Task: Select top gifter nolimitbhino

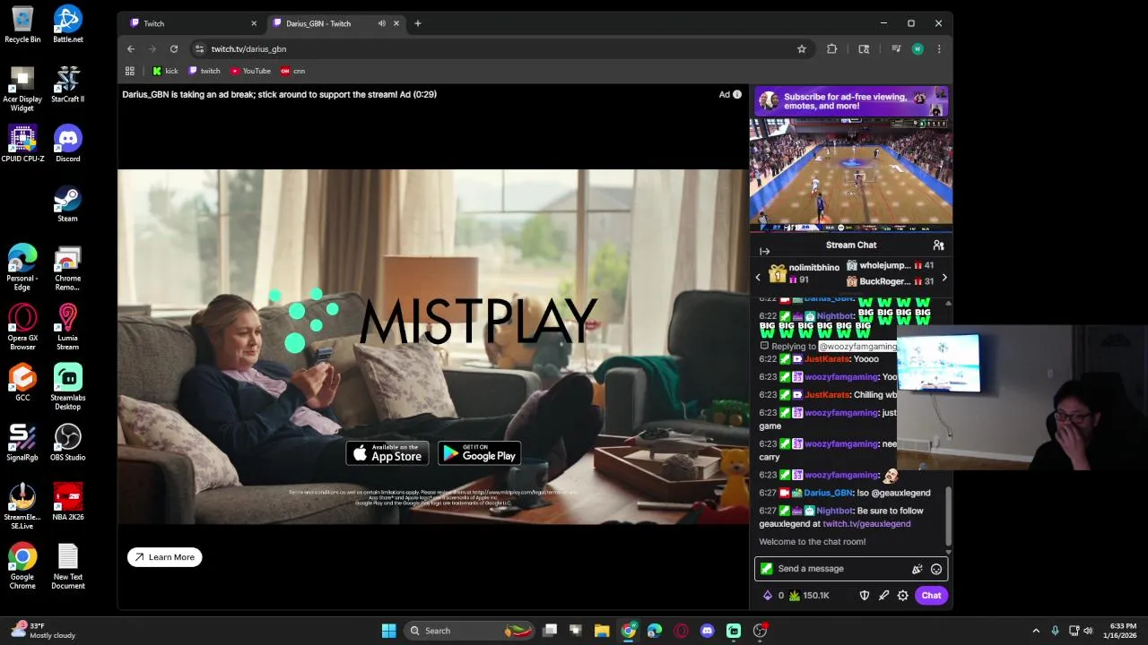Action: [x=814, y=268]
